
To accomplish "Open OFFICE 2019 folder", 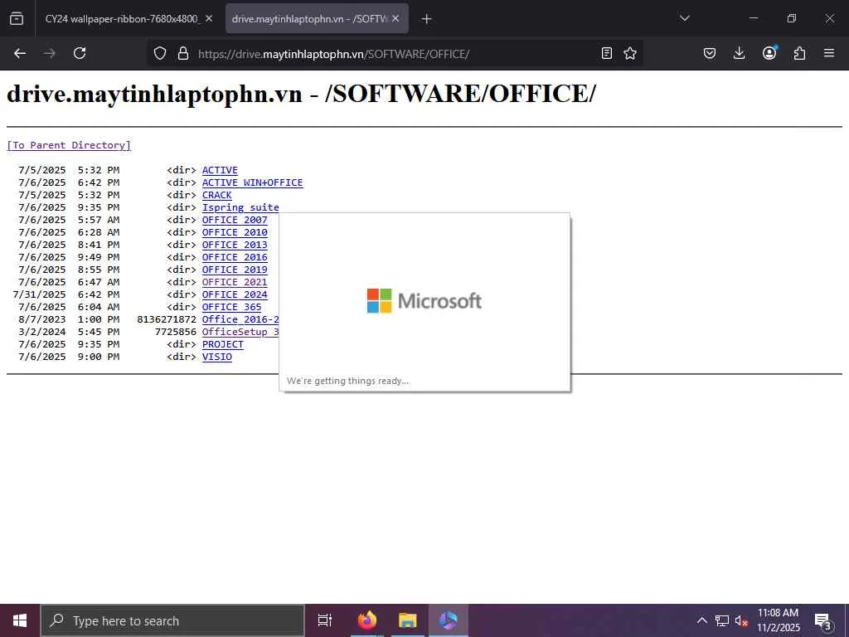I will coord(235,270).
